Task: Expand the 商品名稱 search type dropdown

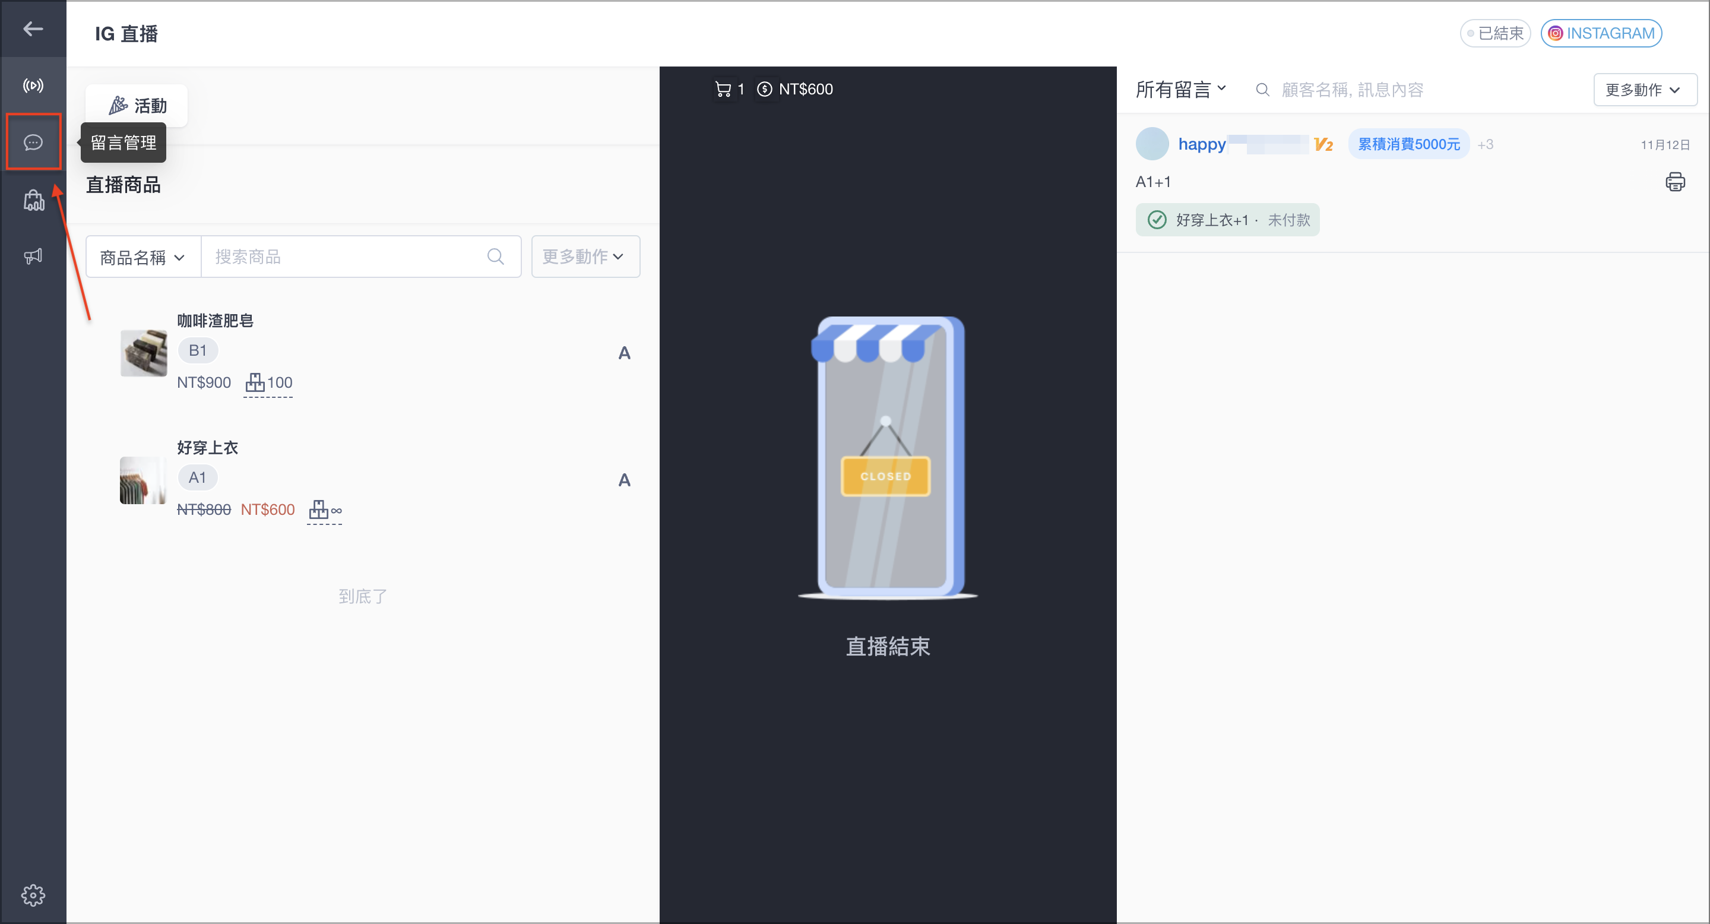Action: (142, 257)
